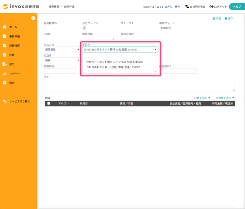Select 住信SBIネット銀行 レモン支店 option
245x209 pixels.
pos(114,62)
